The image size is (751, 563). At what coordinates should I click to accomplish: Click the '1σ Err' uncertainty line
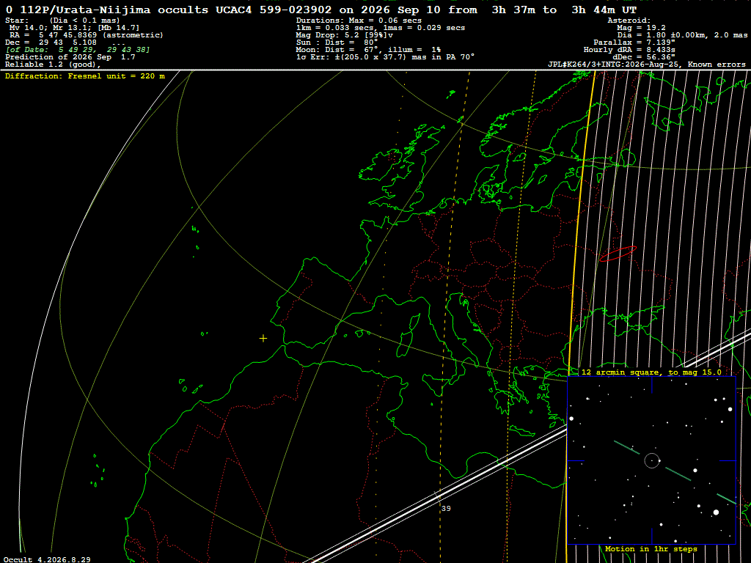[x=385, y=57]
